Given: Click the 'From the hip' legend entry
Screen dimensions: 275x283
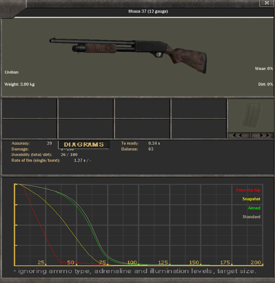Looking at the screenshot, I should [248, 190].
